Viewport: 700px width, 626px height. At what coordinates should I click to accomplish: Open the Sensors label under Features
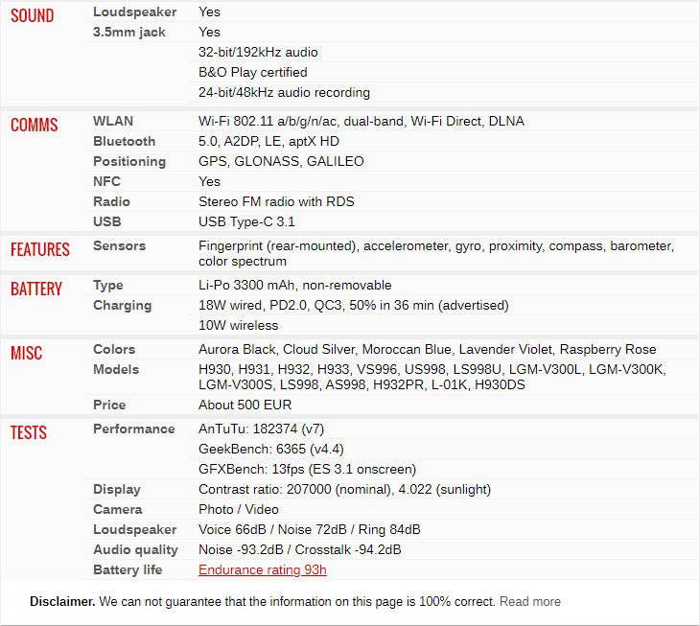pos(119,246)
